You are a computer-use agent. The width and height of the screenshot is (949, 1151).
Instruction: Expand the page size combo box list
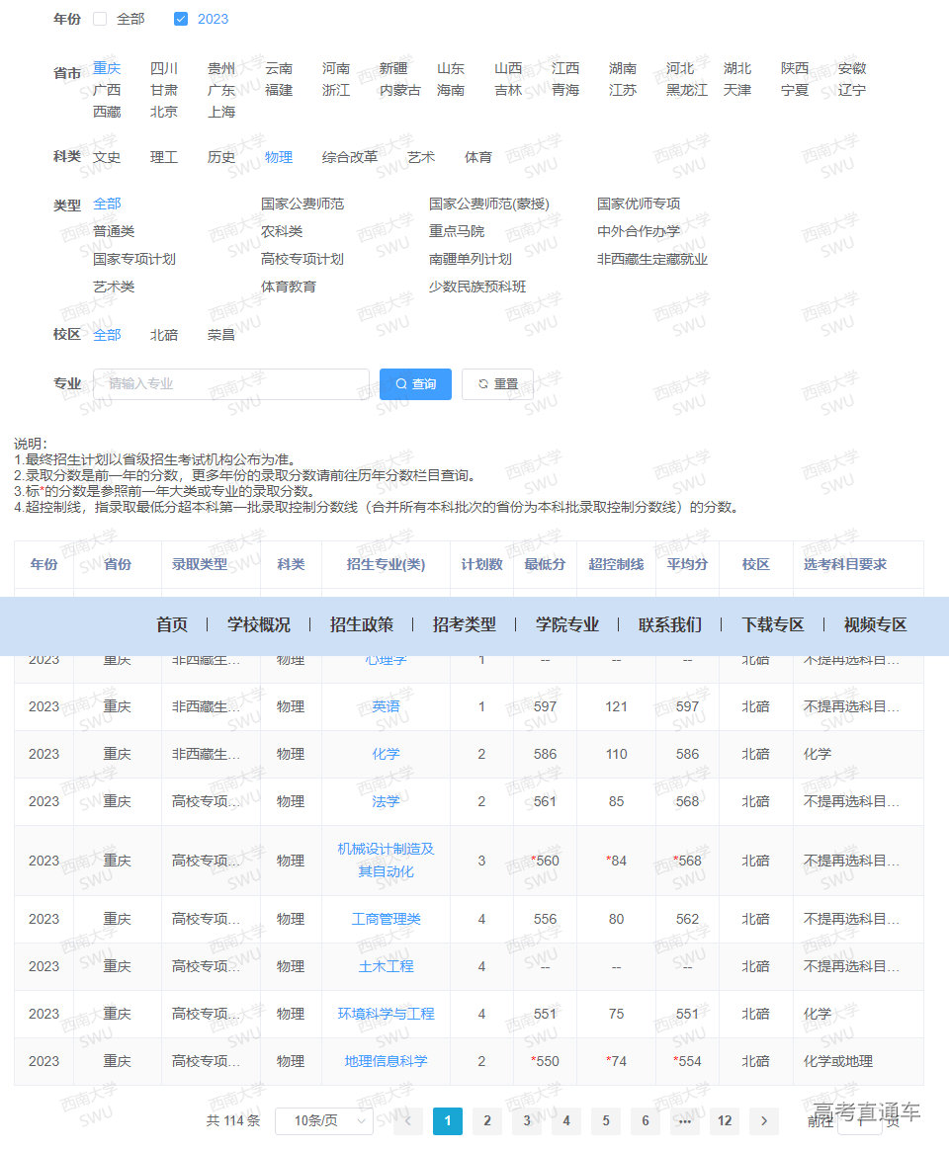coord(326,1121)
